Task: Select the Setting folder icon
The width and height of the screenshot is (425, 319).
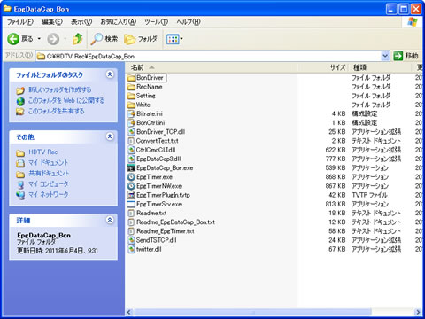Action: tap(131, 96)
